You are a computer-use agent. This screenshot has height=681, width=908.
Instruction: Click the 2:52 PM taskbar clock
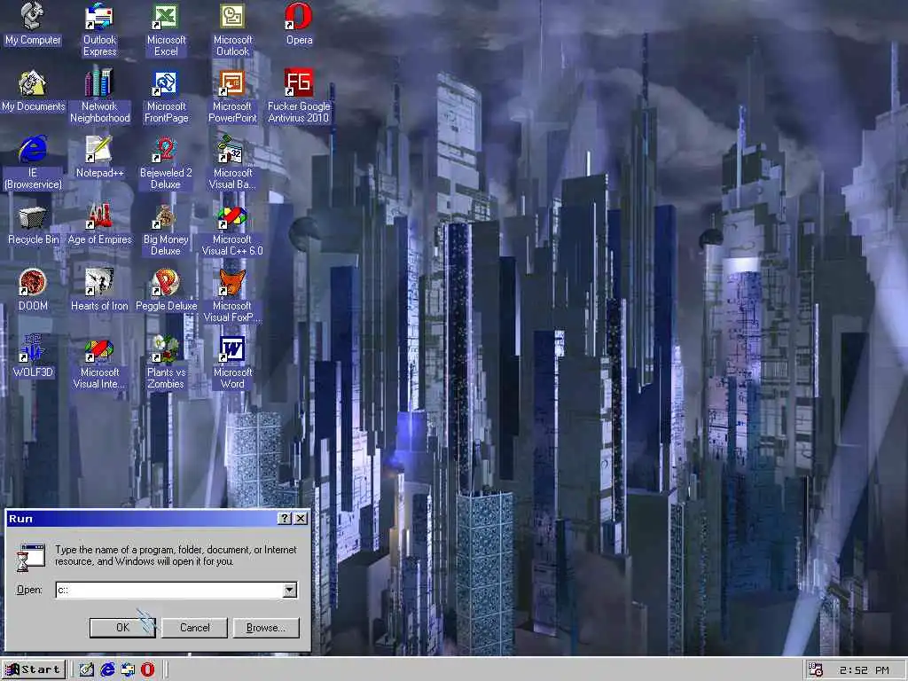(x=864, y=670)
